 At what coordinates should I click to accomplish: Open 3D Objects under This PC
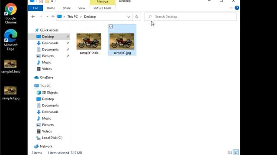pos(50,93)
